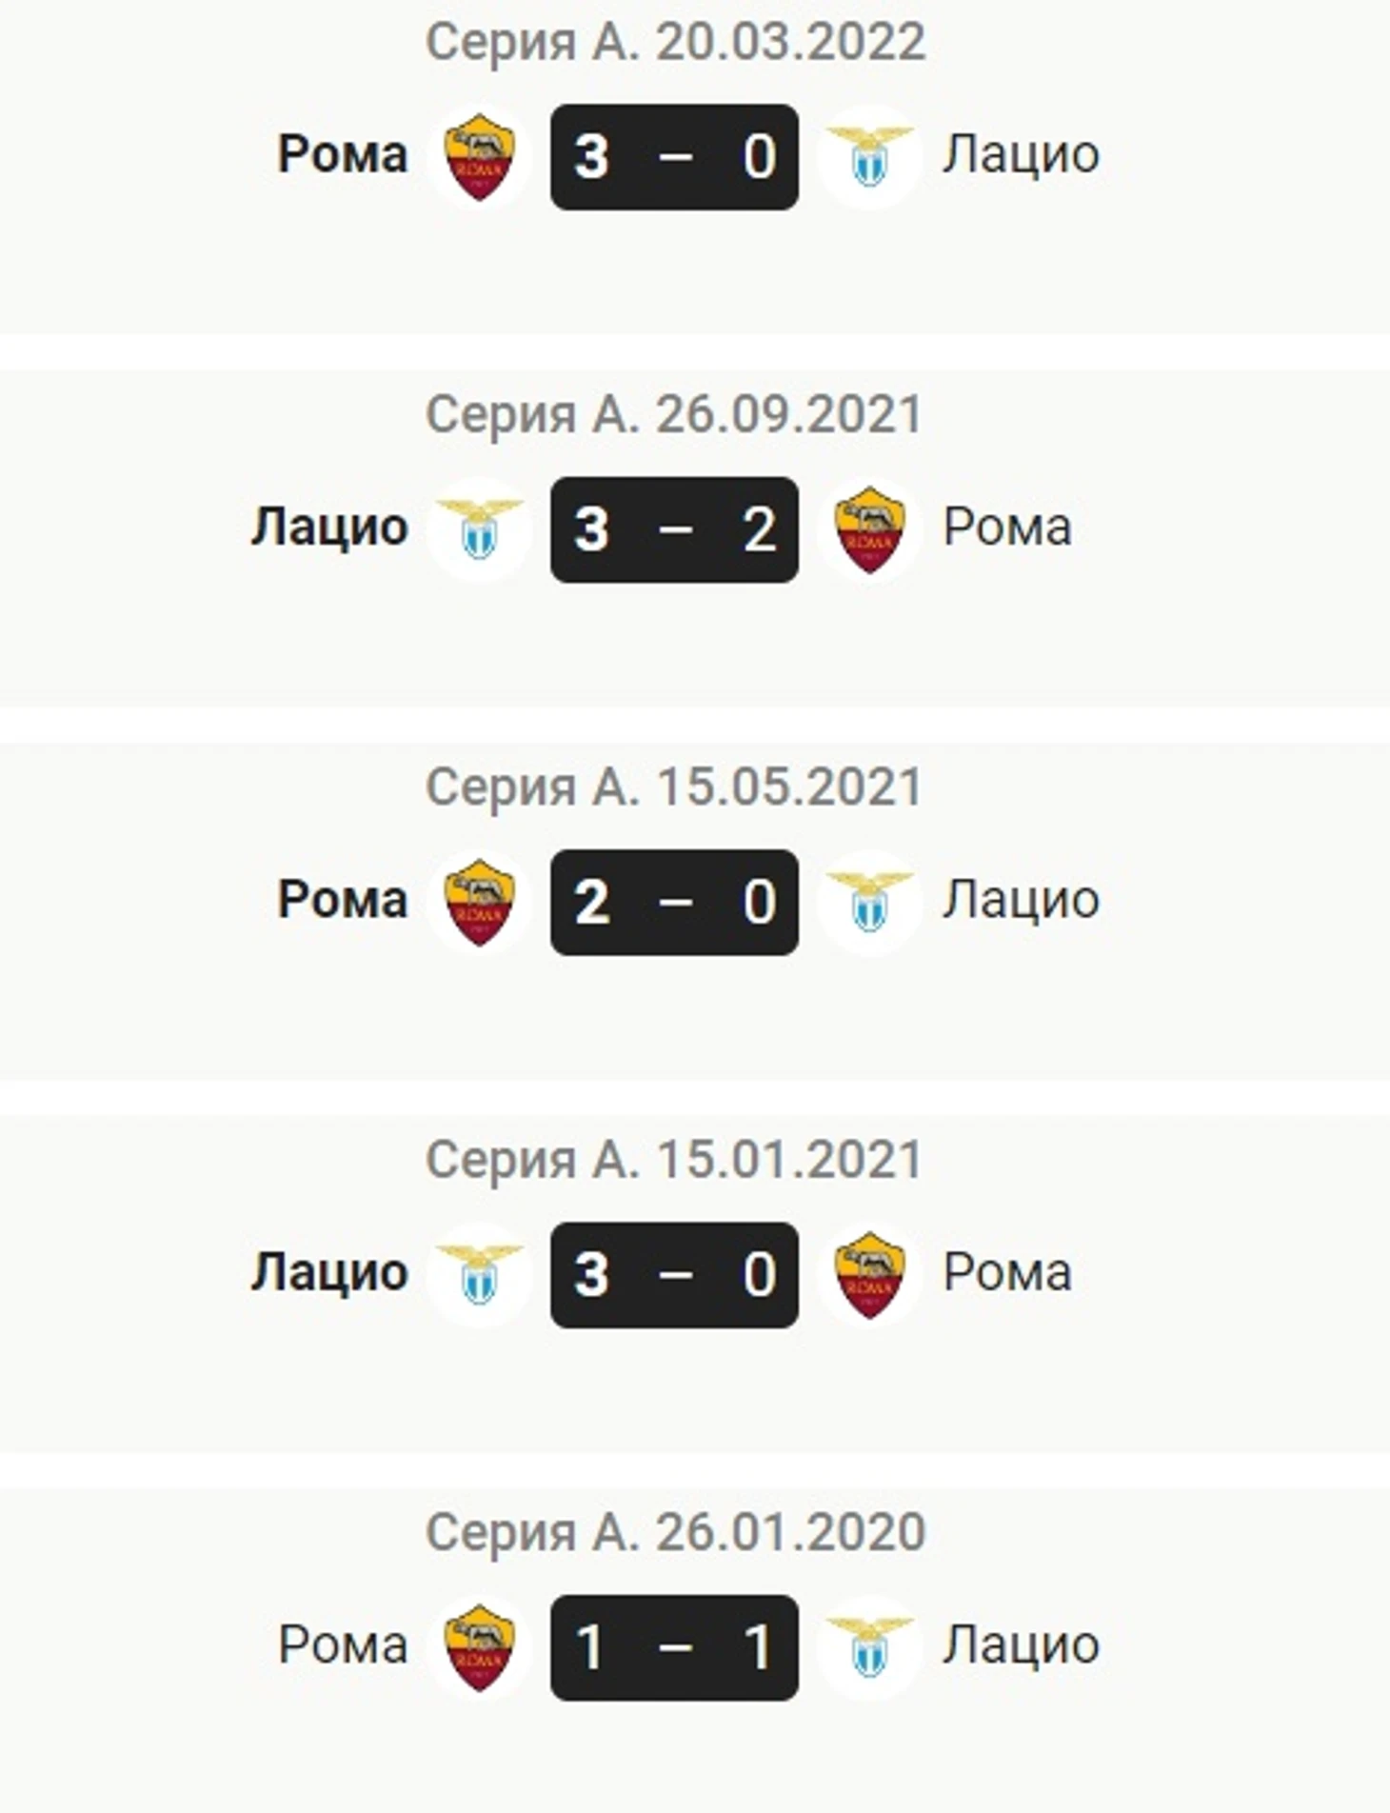Click bold Рома team name in 20.03.2022 match

343,154
